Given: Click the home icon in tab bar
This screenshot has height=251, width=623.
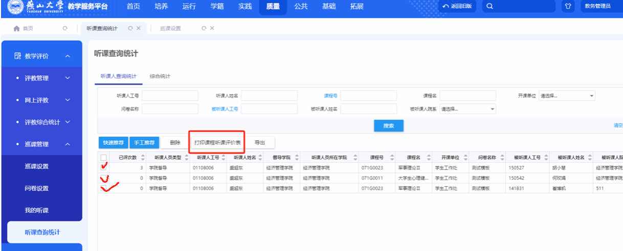Looking at the screenshot, I should (x=17, y=28).
